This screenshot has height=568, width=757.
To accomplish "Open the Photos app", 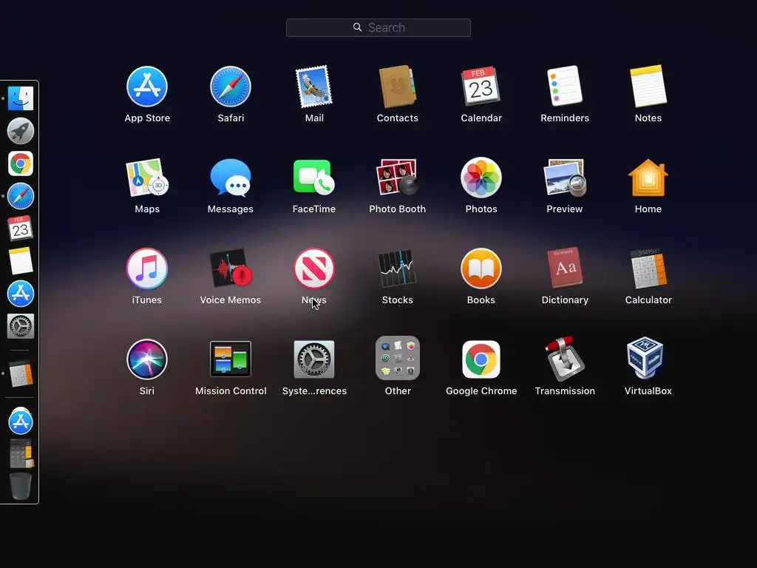I will click(481, 177).
